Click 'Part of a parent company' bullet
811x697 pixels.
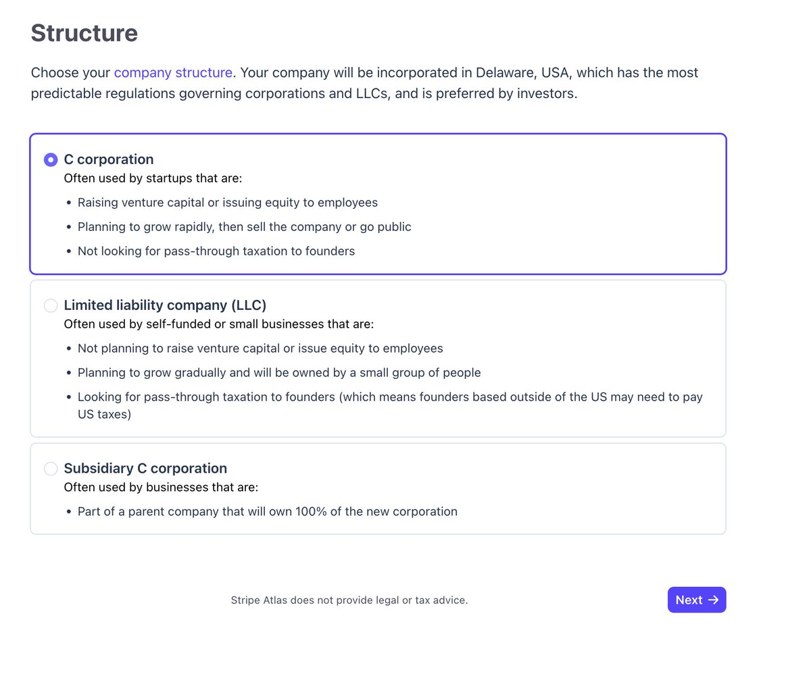click(268, 511)
